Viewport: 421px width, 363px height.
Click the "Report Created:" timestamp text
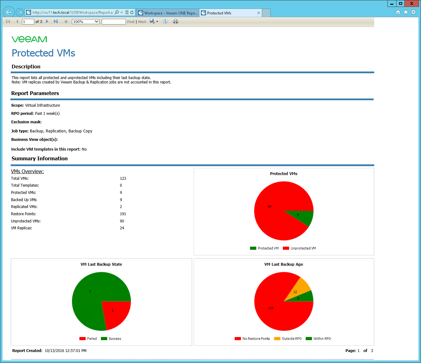[x=49, y=351]
